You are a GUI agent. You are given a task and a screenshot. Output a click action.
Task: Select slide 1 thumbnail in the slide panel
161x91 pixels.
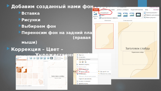click(104, 36)
